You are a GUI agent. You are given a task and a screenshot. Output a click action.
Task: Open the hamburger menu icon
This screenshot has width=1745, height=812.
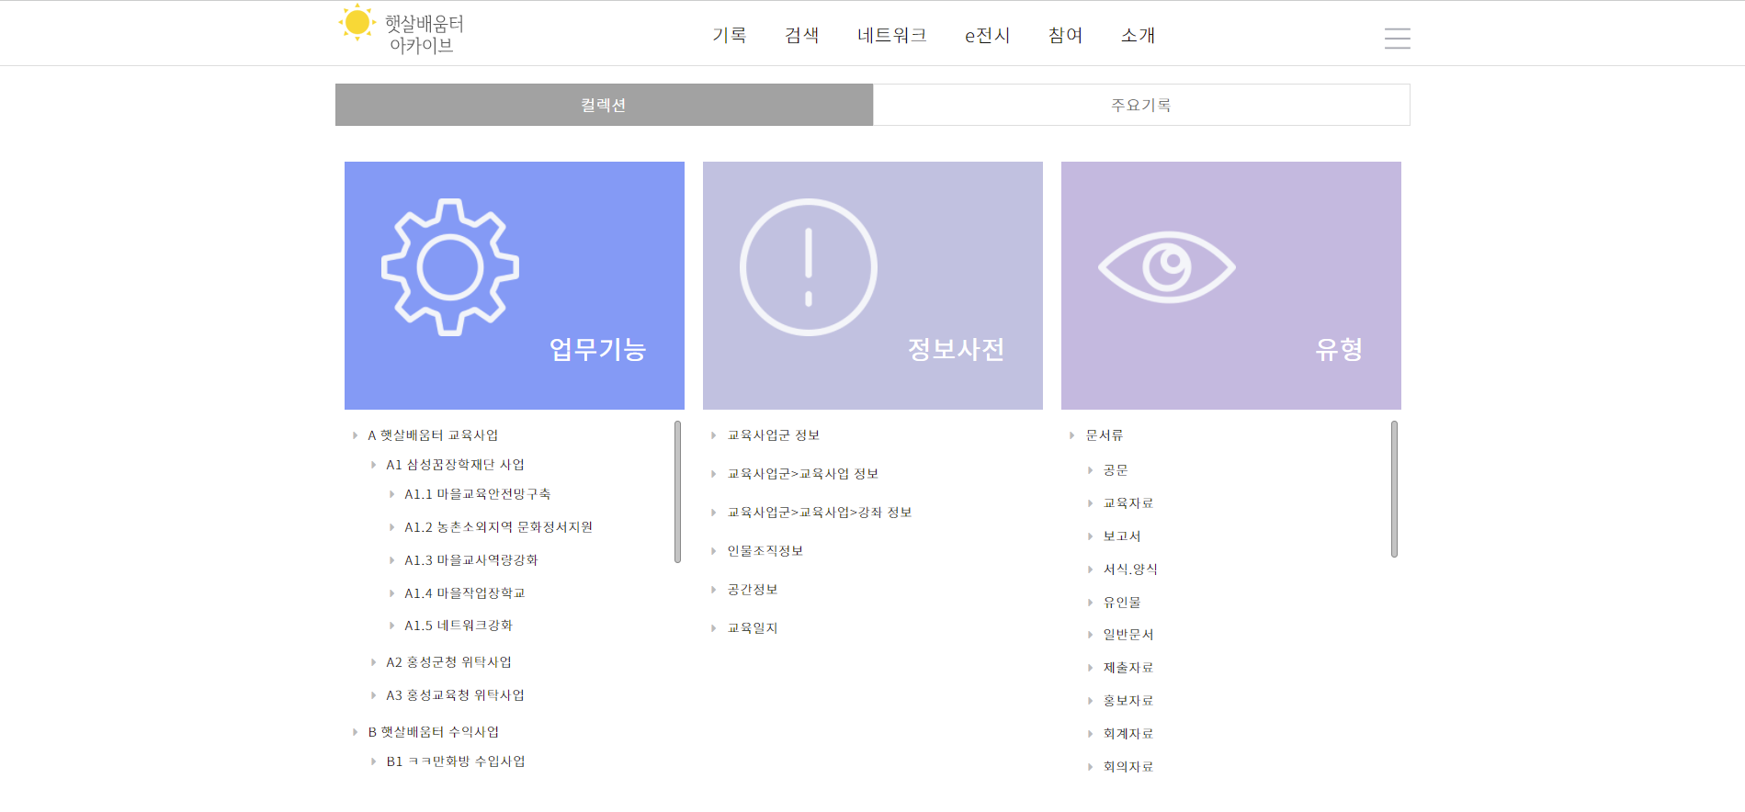tap(1397, 38)
